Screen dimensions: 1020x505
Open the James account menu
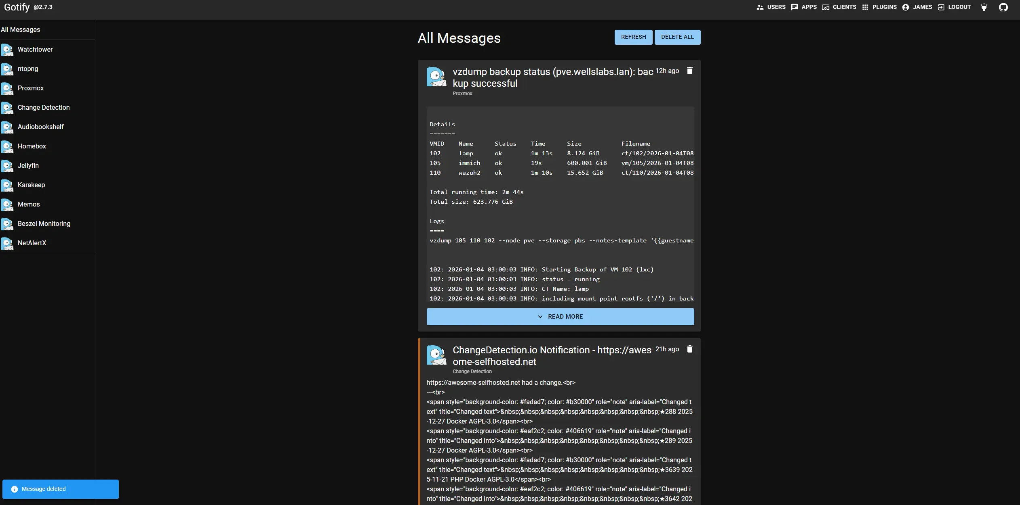[917, 7]
